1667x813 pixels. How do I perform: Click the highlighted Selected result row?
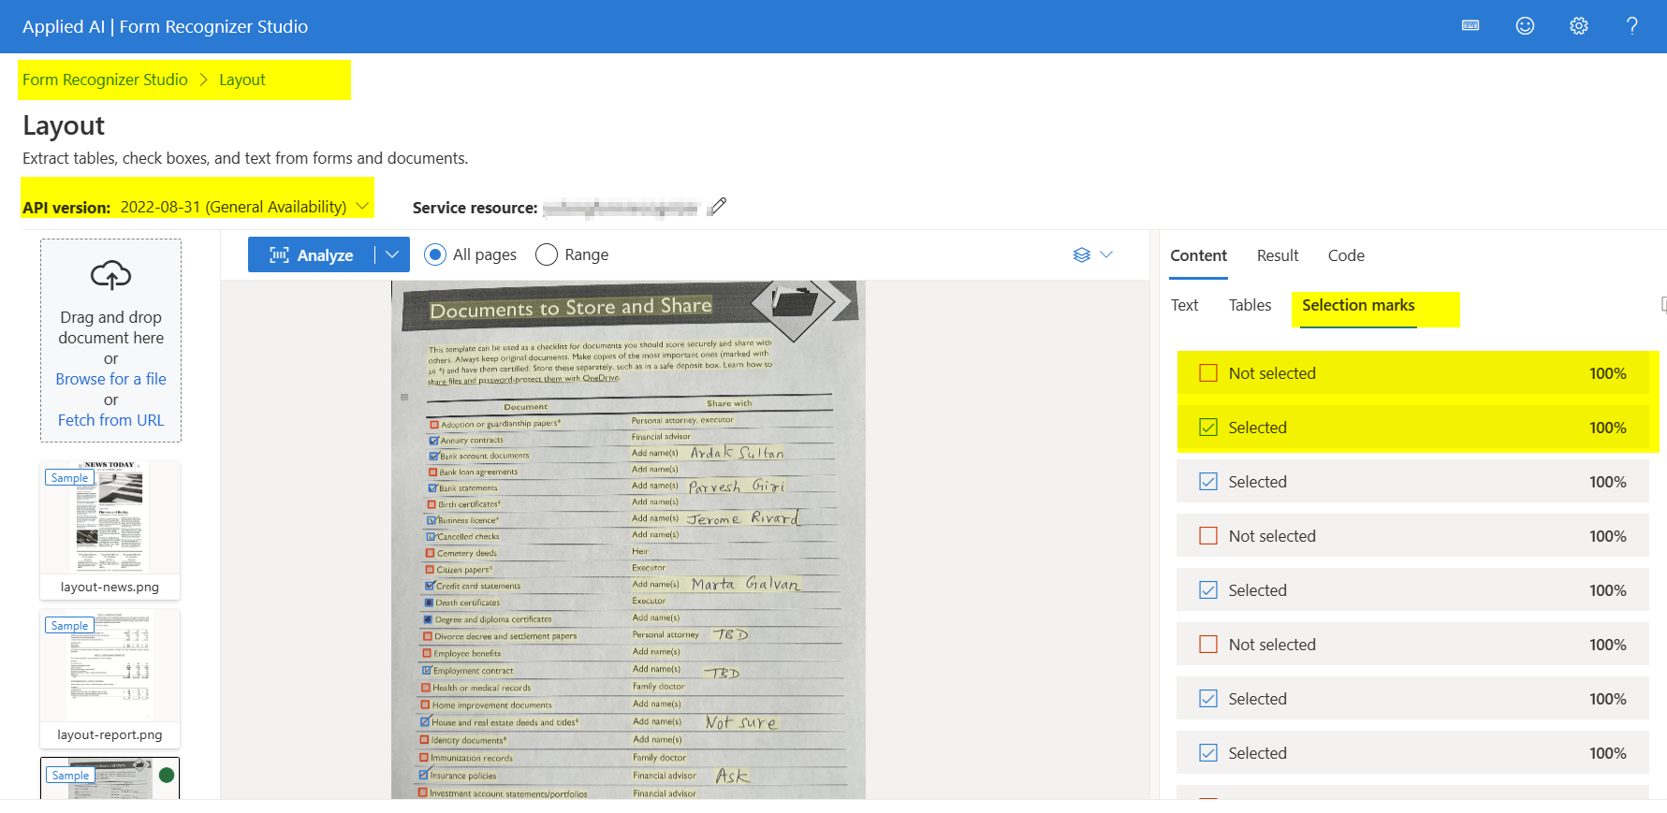(1412, 428)
